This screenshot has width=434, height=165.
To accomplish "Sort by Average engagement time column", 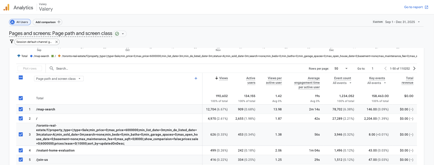I will tap(307, 82).
